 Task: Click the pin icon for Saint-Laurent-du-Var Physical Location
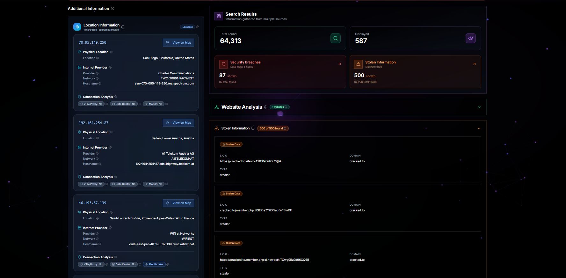[x=79, y=212]
